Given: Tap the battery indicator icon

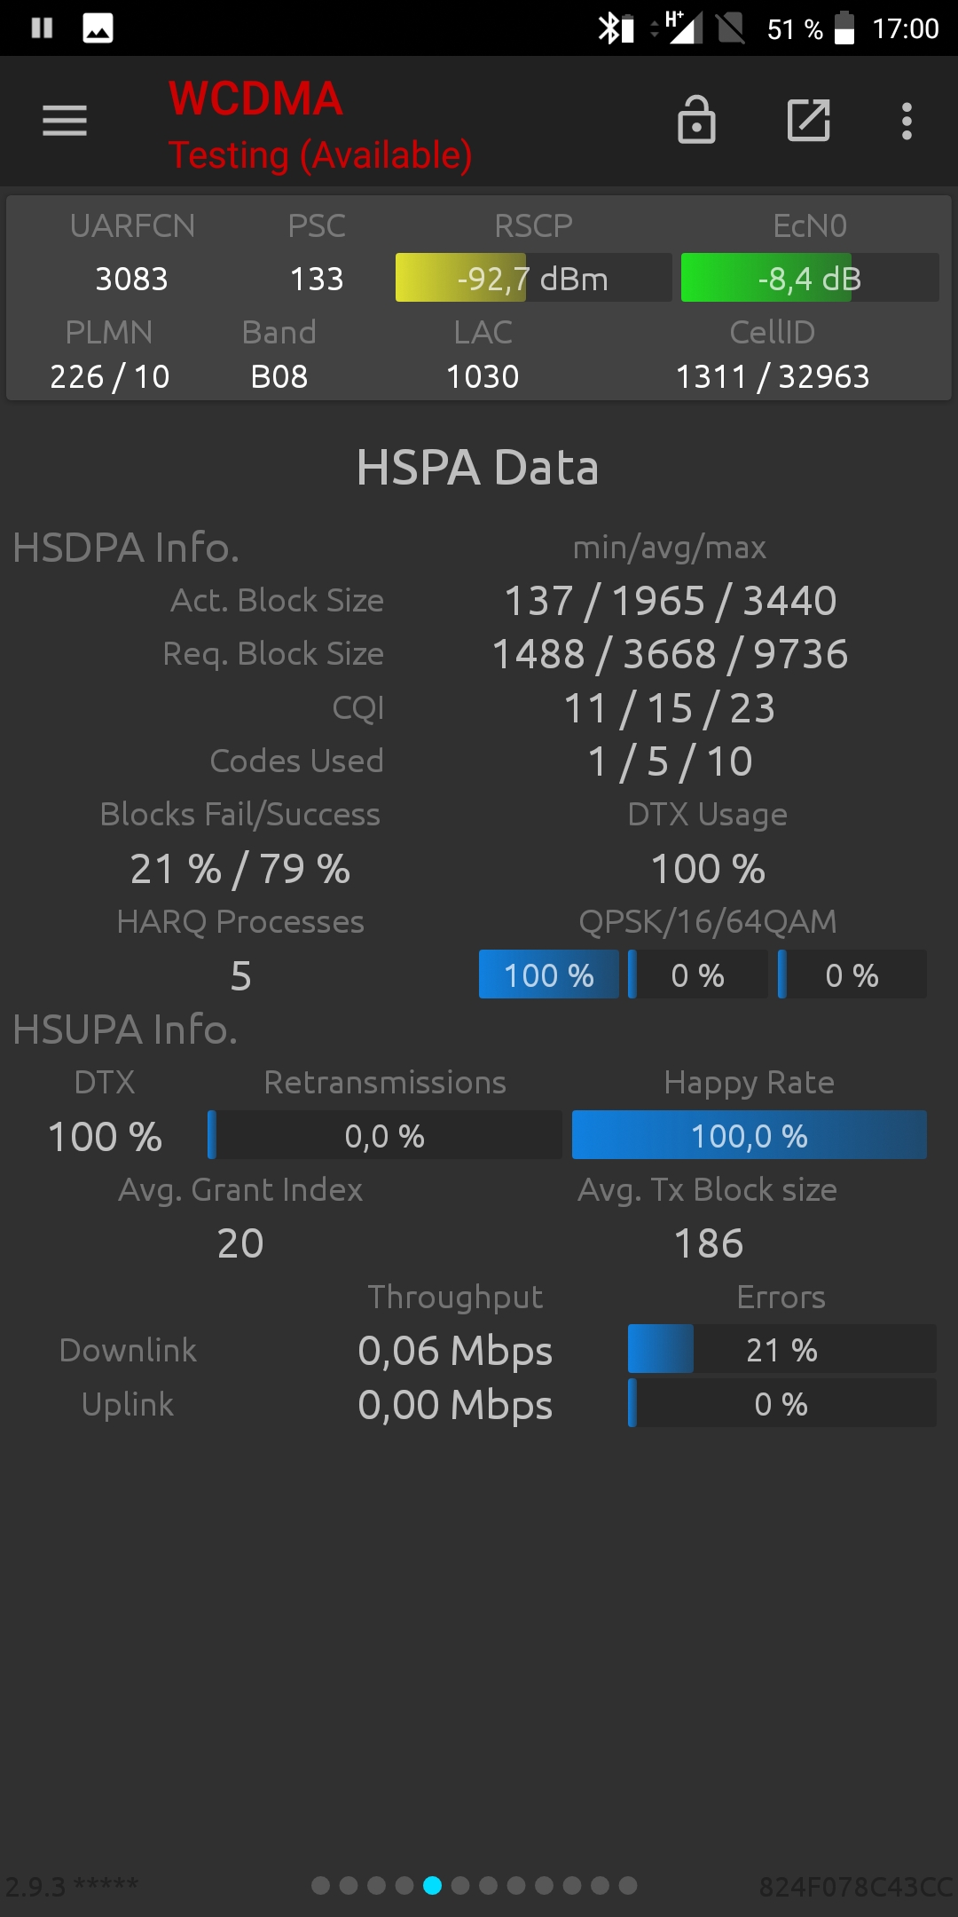Looking at the screenshot, I should (x=844, y=28).
